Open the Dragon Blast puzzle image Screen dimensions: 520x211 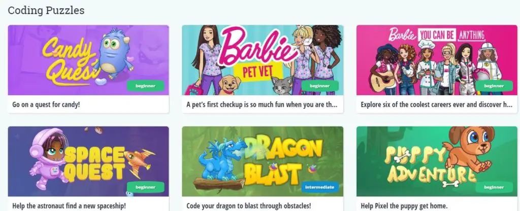[263, 161]
